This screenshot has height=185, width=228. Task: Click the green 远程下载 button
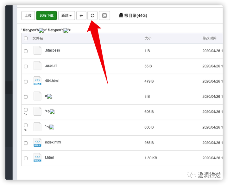click(47, 16)
